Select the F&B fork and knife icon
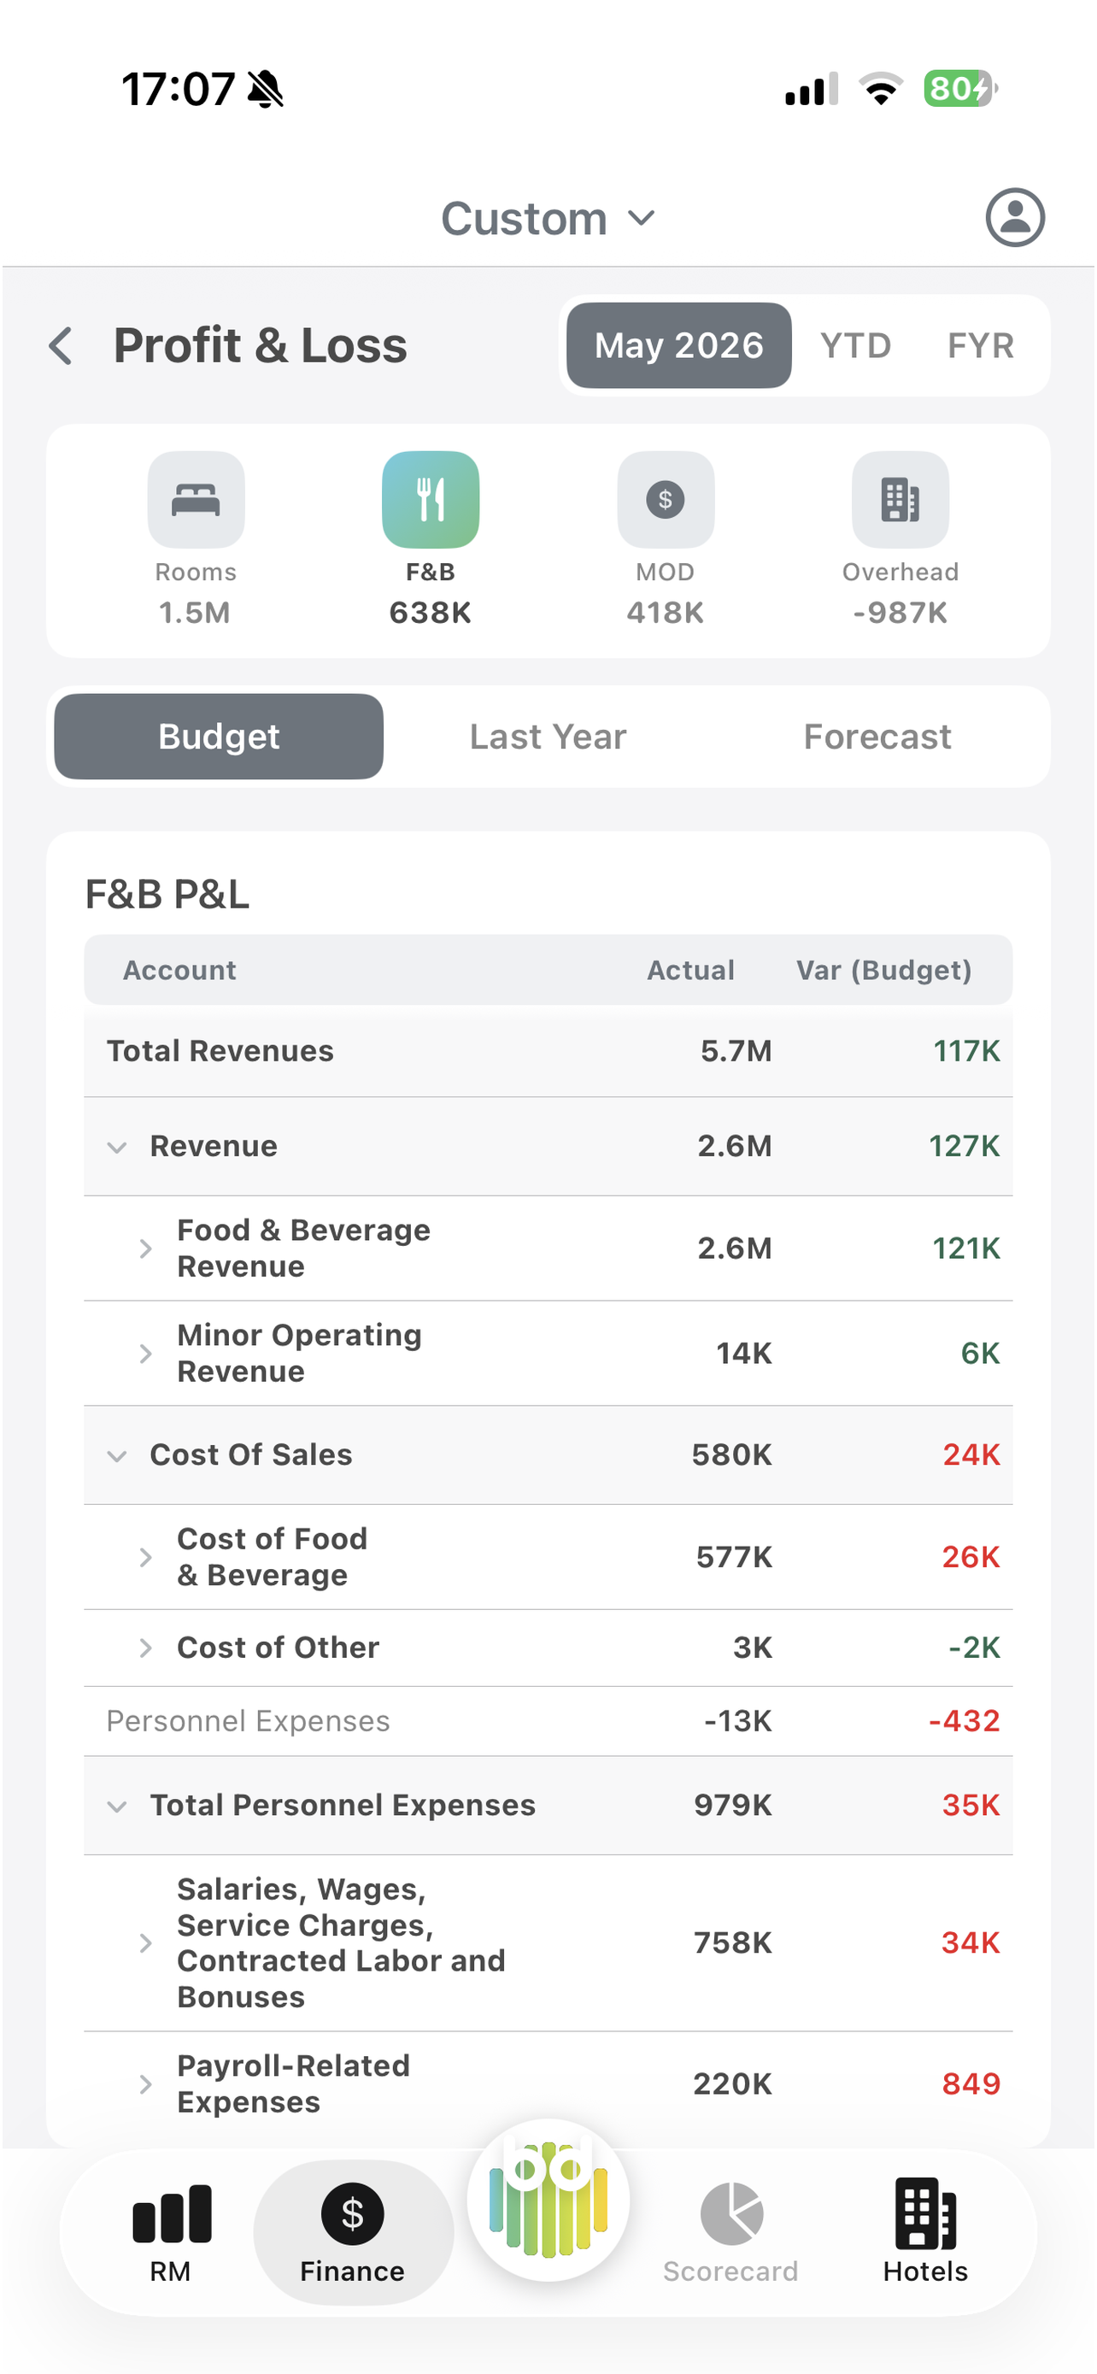The height and width of the screenshot is (2374, 1097). 430,500
